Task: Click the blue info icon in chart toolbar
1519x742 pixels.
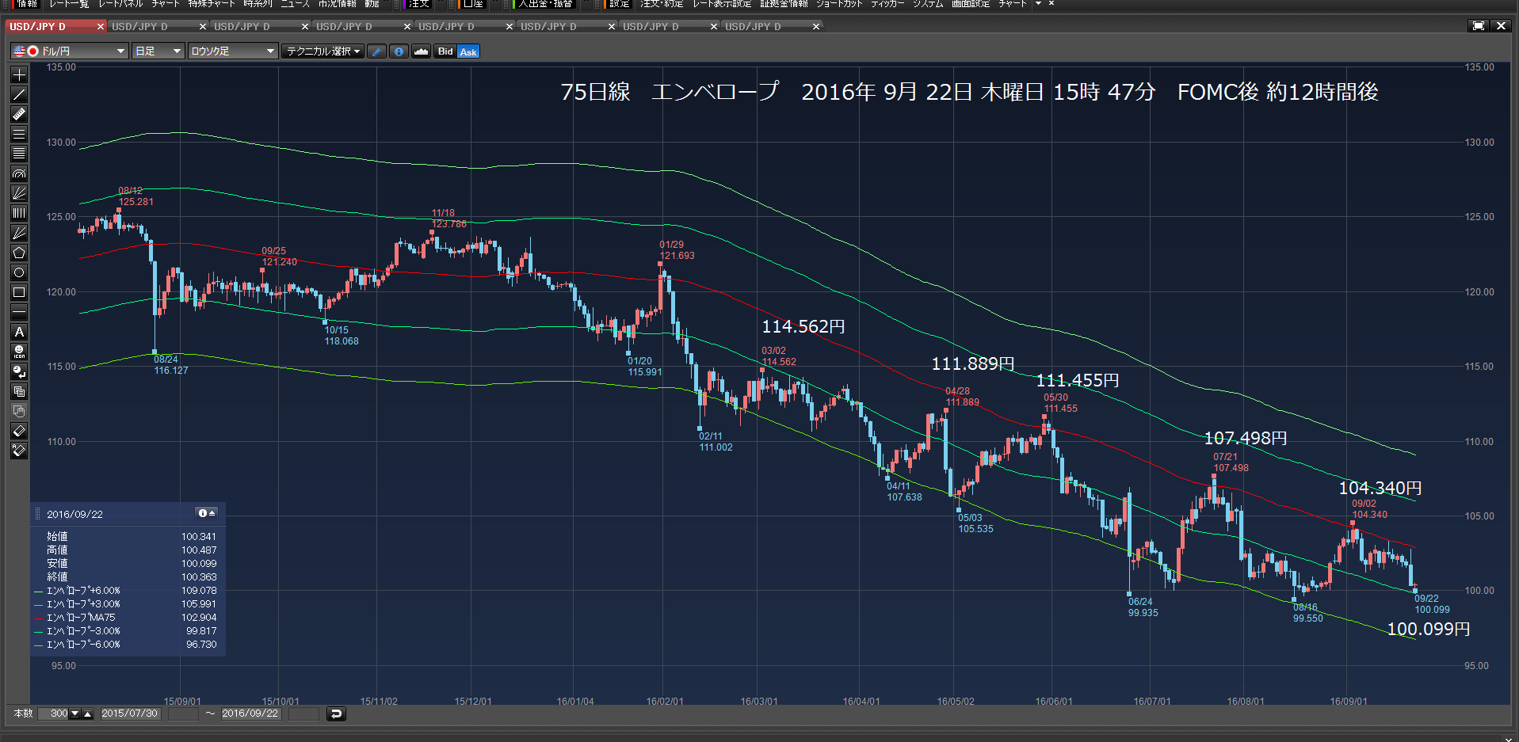Action: point(399,51)
